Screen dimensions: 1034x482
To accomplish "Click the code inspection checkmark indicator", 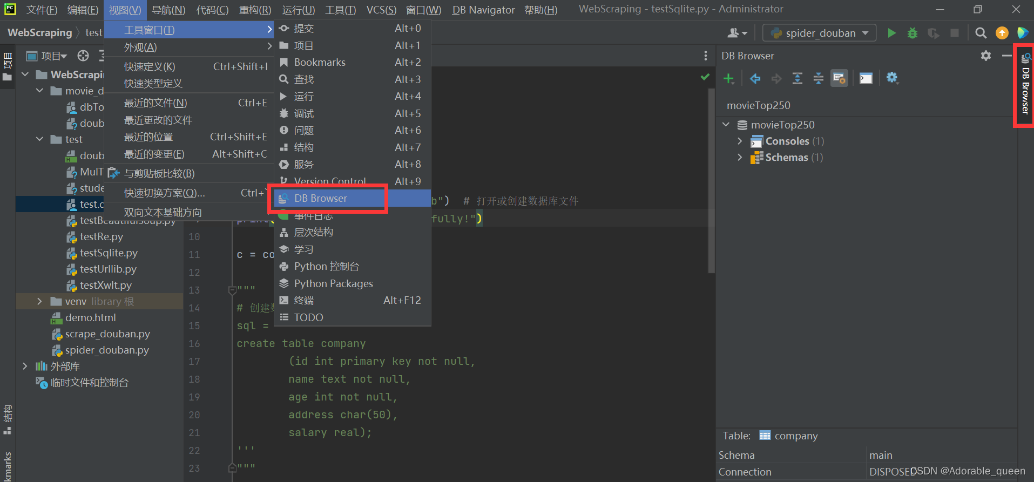I will (x=705, y=77).
